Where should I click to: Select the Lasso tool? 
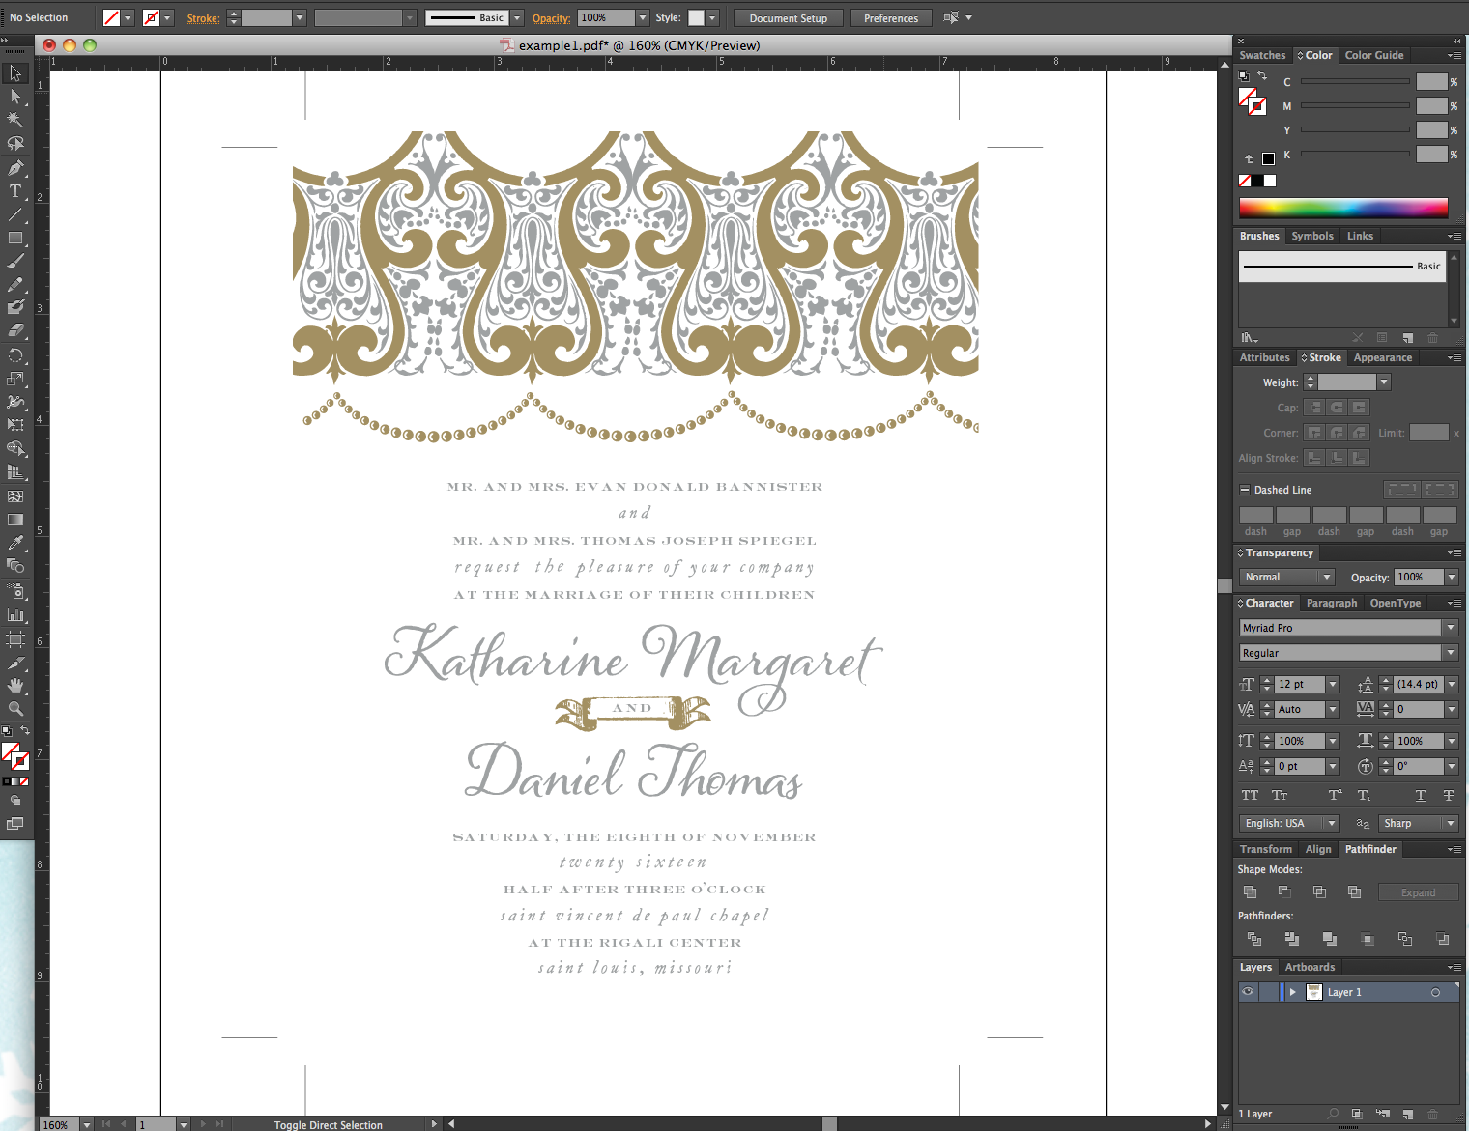pos(15,144)
